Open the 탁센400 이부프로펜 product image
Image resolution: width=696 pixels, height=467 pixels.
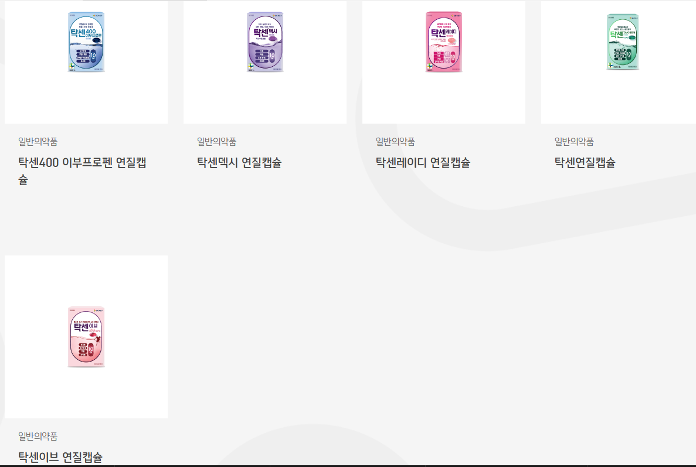(x=86, y=42)
